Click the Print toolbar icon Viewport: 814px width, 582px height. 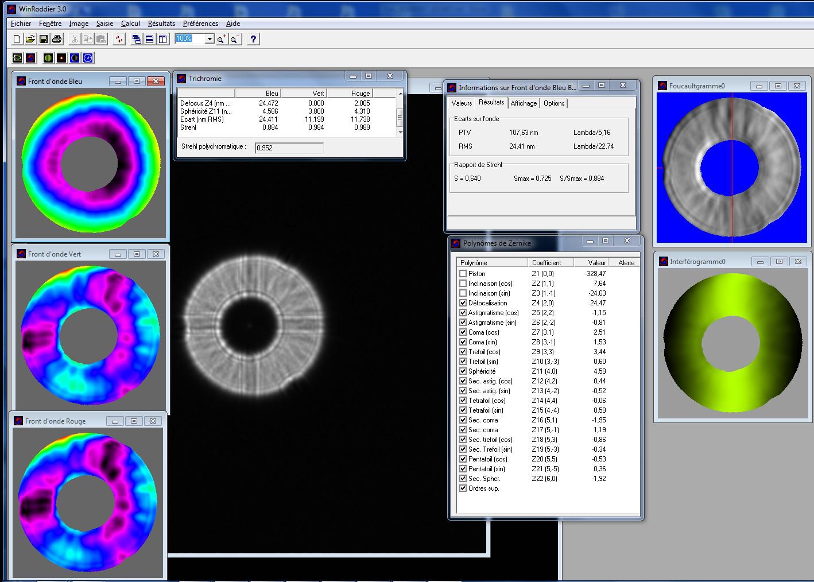(57, 39)
